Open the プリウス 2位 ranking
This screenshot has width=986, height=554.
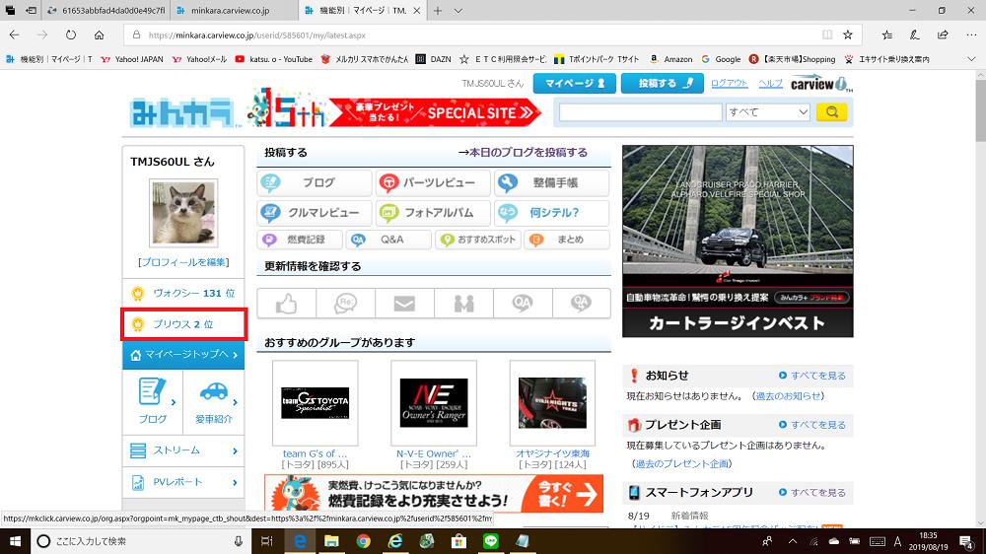[x=183, y=324]
